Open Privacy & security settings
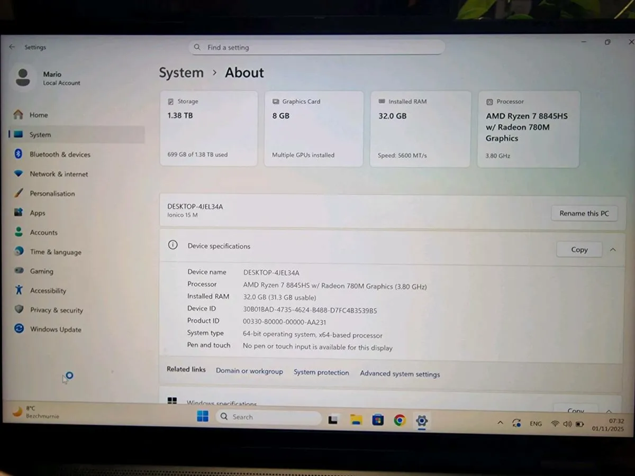 tap(56, 310)
